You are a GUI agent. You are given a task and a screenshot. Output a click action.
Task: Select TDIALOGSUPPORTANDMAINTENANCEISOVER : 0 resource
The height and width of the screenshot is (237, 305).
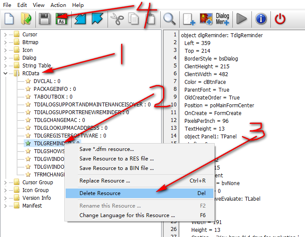(x=92, y=104)
